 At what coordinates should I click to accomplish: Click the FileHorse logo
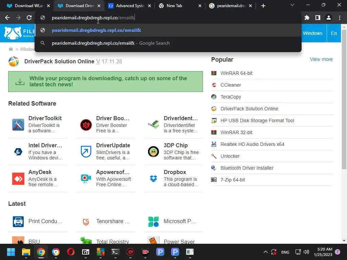[19, 33]
